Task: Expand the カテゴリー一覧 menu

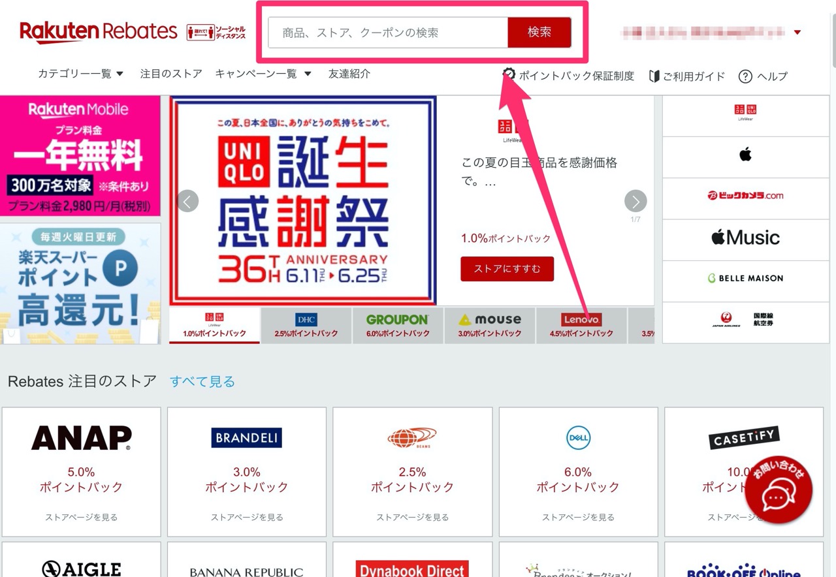Action: coord(81,74)
